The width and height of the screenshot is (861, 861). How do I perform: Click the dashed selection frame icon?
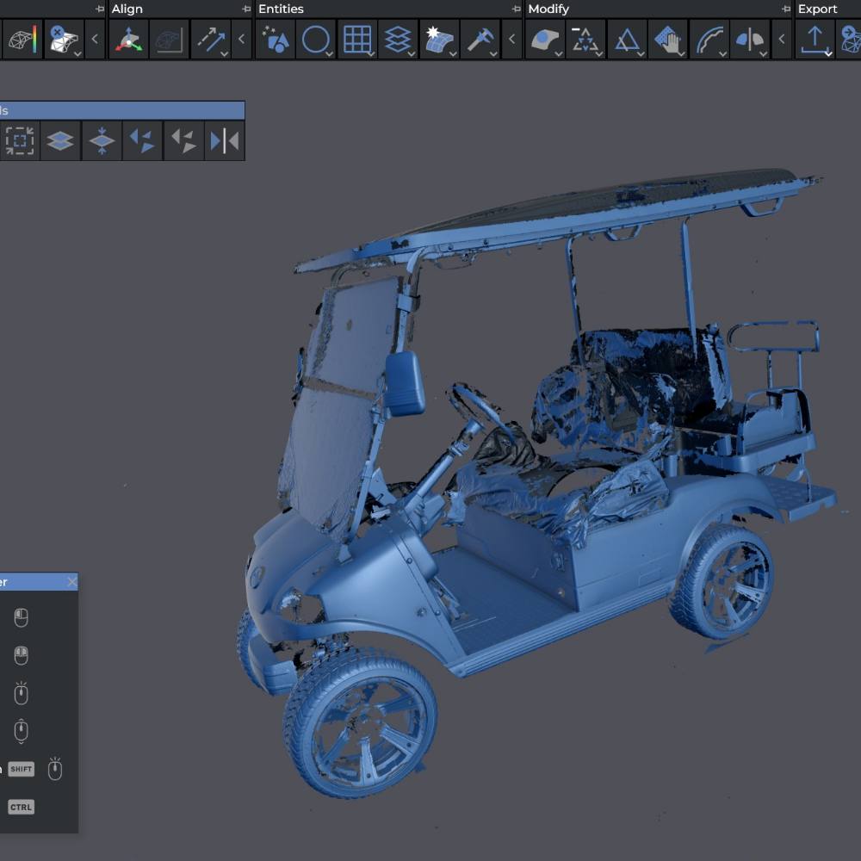[20, 140]
